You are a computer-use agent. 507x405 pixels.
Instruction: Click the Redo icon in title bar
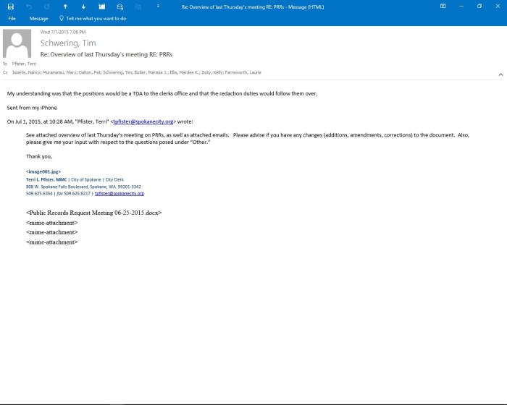(x=47, y=6)
